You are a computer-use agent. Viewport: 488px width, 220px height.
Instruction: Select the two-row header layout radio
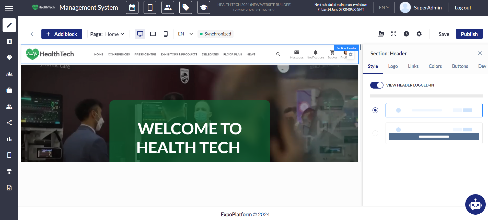pyautogui.click(x=375, y=133)
